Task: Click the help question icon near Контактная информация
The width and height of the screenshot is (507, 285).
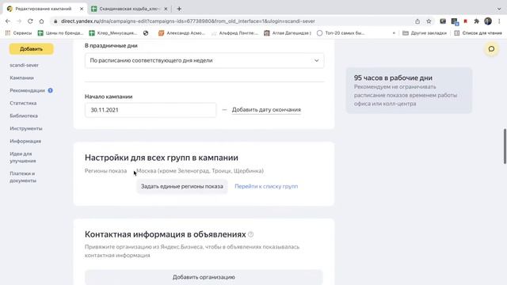Action: pos(250,234)
